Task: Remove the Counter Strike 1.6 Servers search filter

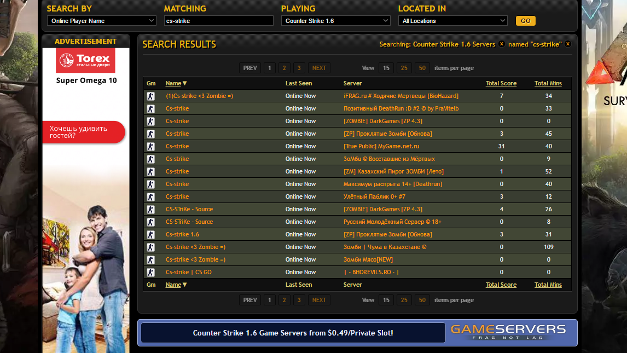Action: pos(502,44)
